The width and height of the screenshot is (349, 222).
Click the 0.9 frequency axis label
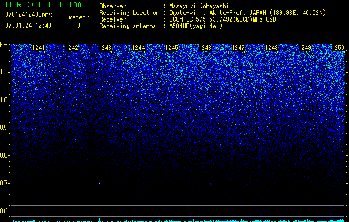pyautogui.click(x=4, y=128)
